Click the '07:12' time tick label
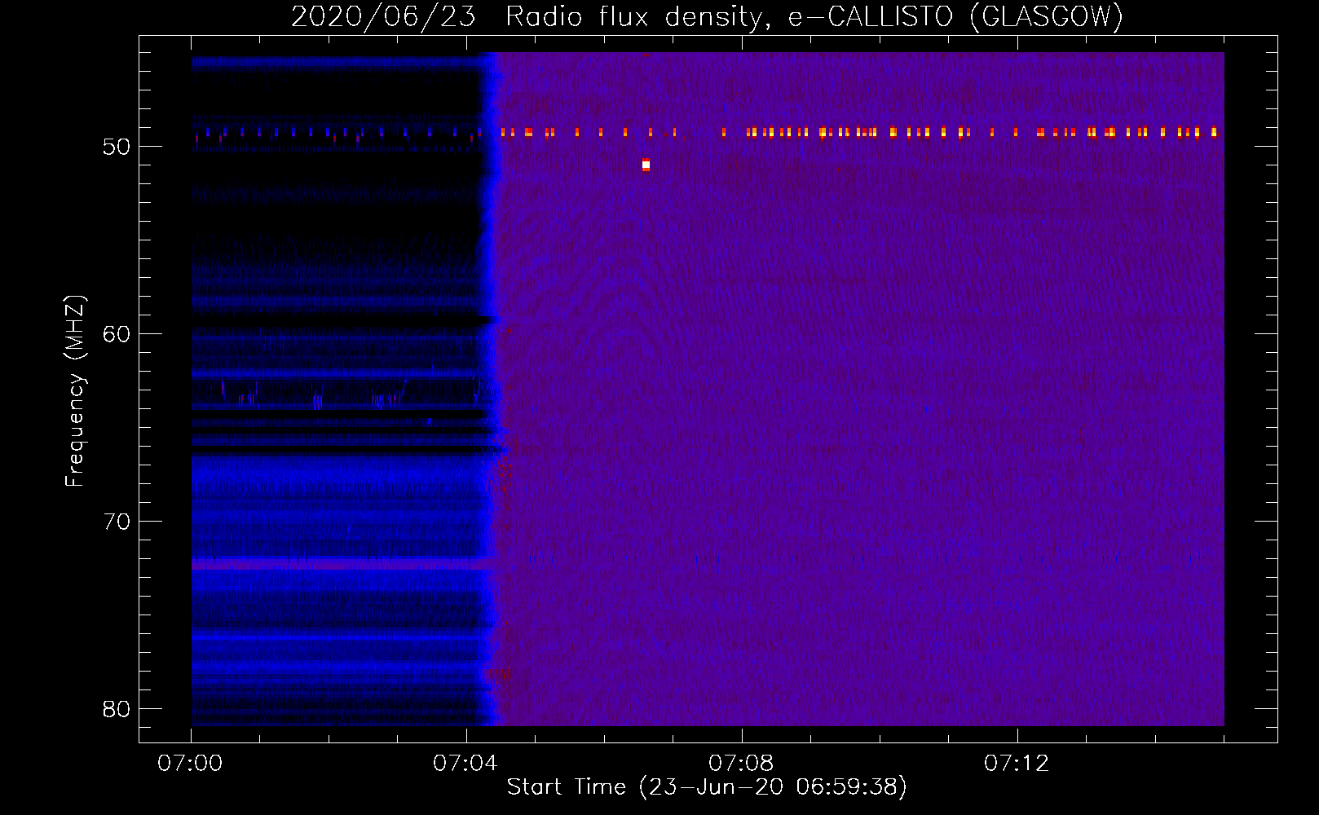 coord(1017,764)
